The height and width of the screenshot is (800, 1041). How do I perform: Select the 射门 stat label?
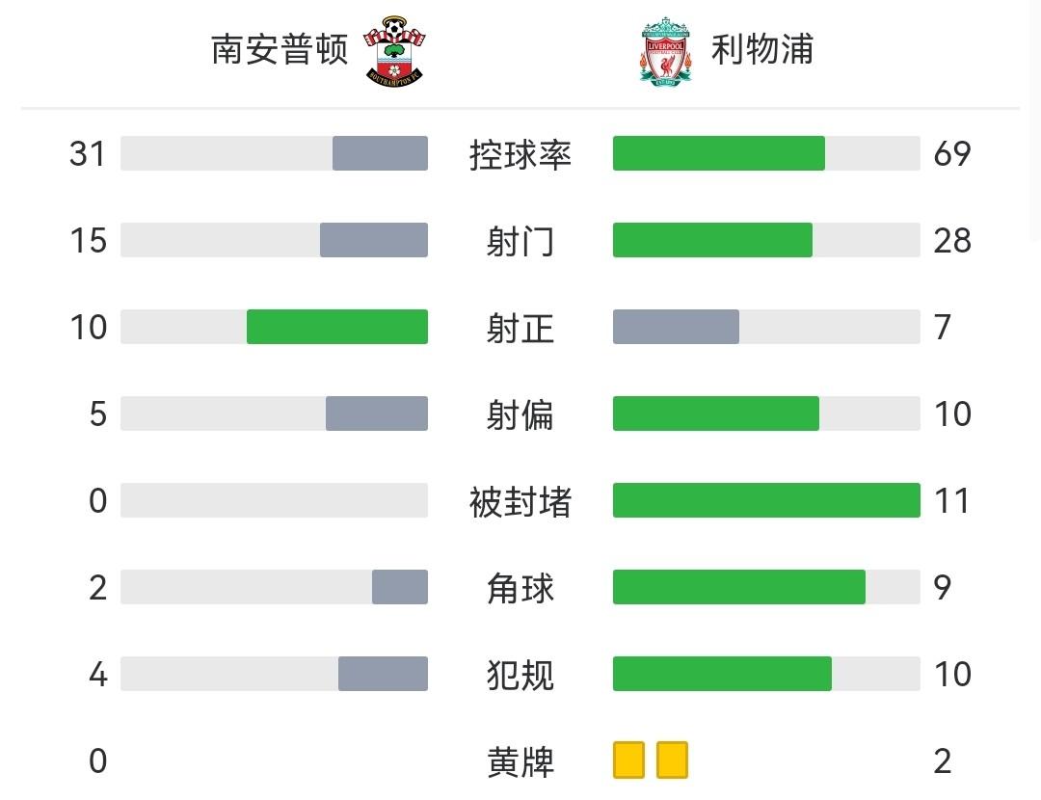pos(520,241)
